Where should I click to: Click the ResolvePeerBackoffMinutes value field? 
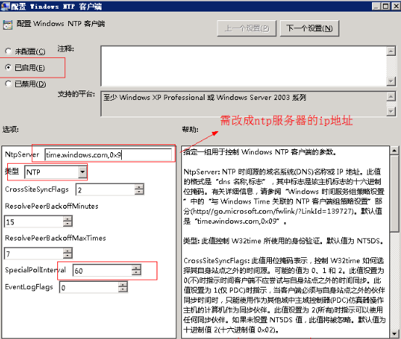(34, 222)
